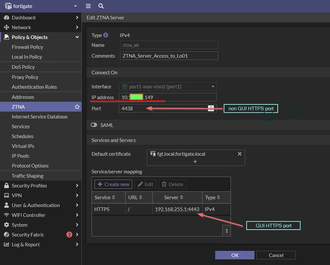Expand the Security Profiles chevron
330x265 pixels.
coord(77,185)
